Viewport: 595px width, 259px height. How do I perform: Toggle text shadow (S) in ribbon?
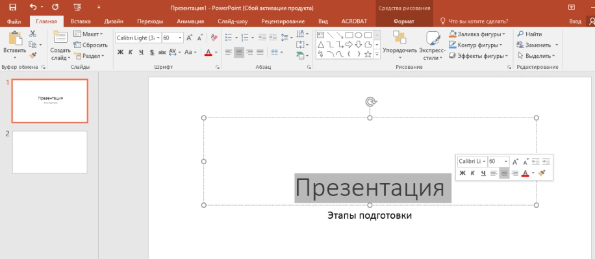(x=152, y=53)
